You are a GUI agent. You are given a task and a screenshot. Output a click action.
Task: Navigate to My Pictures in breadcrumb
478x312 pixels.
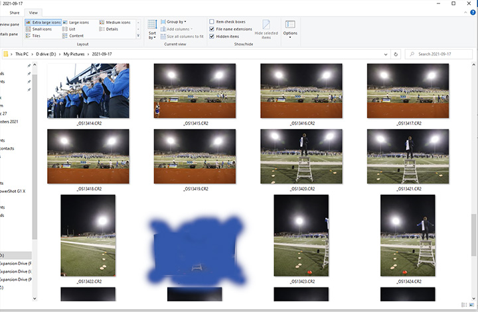click(x=74, y=54)
